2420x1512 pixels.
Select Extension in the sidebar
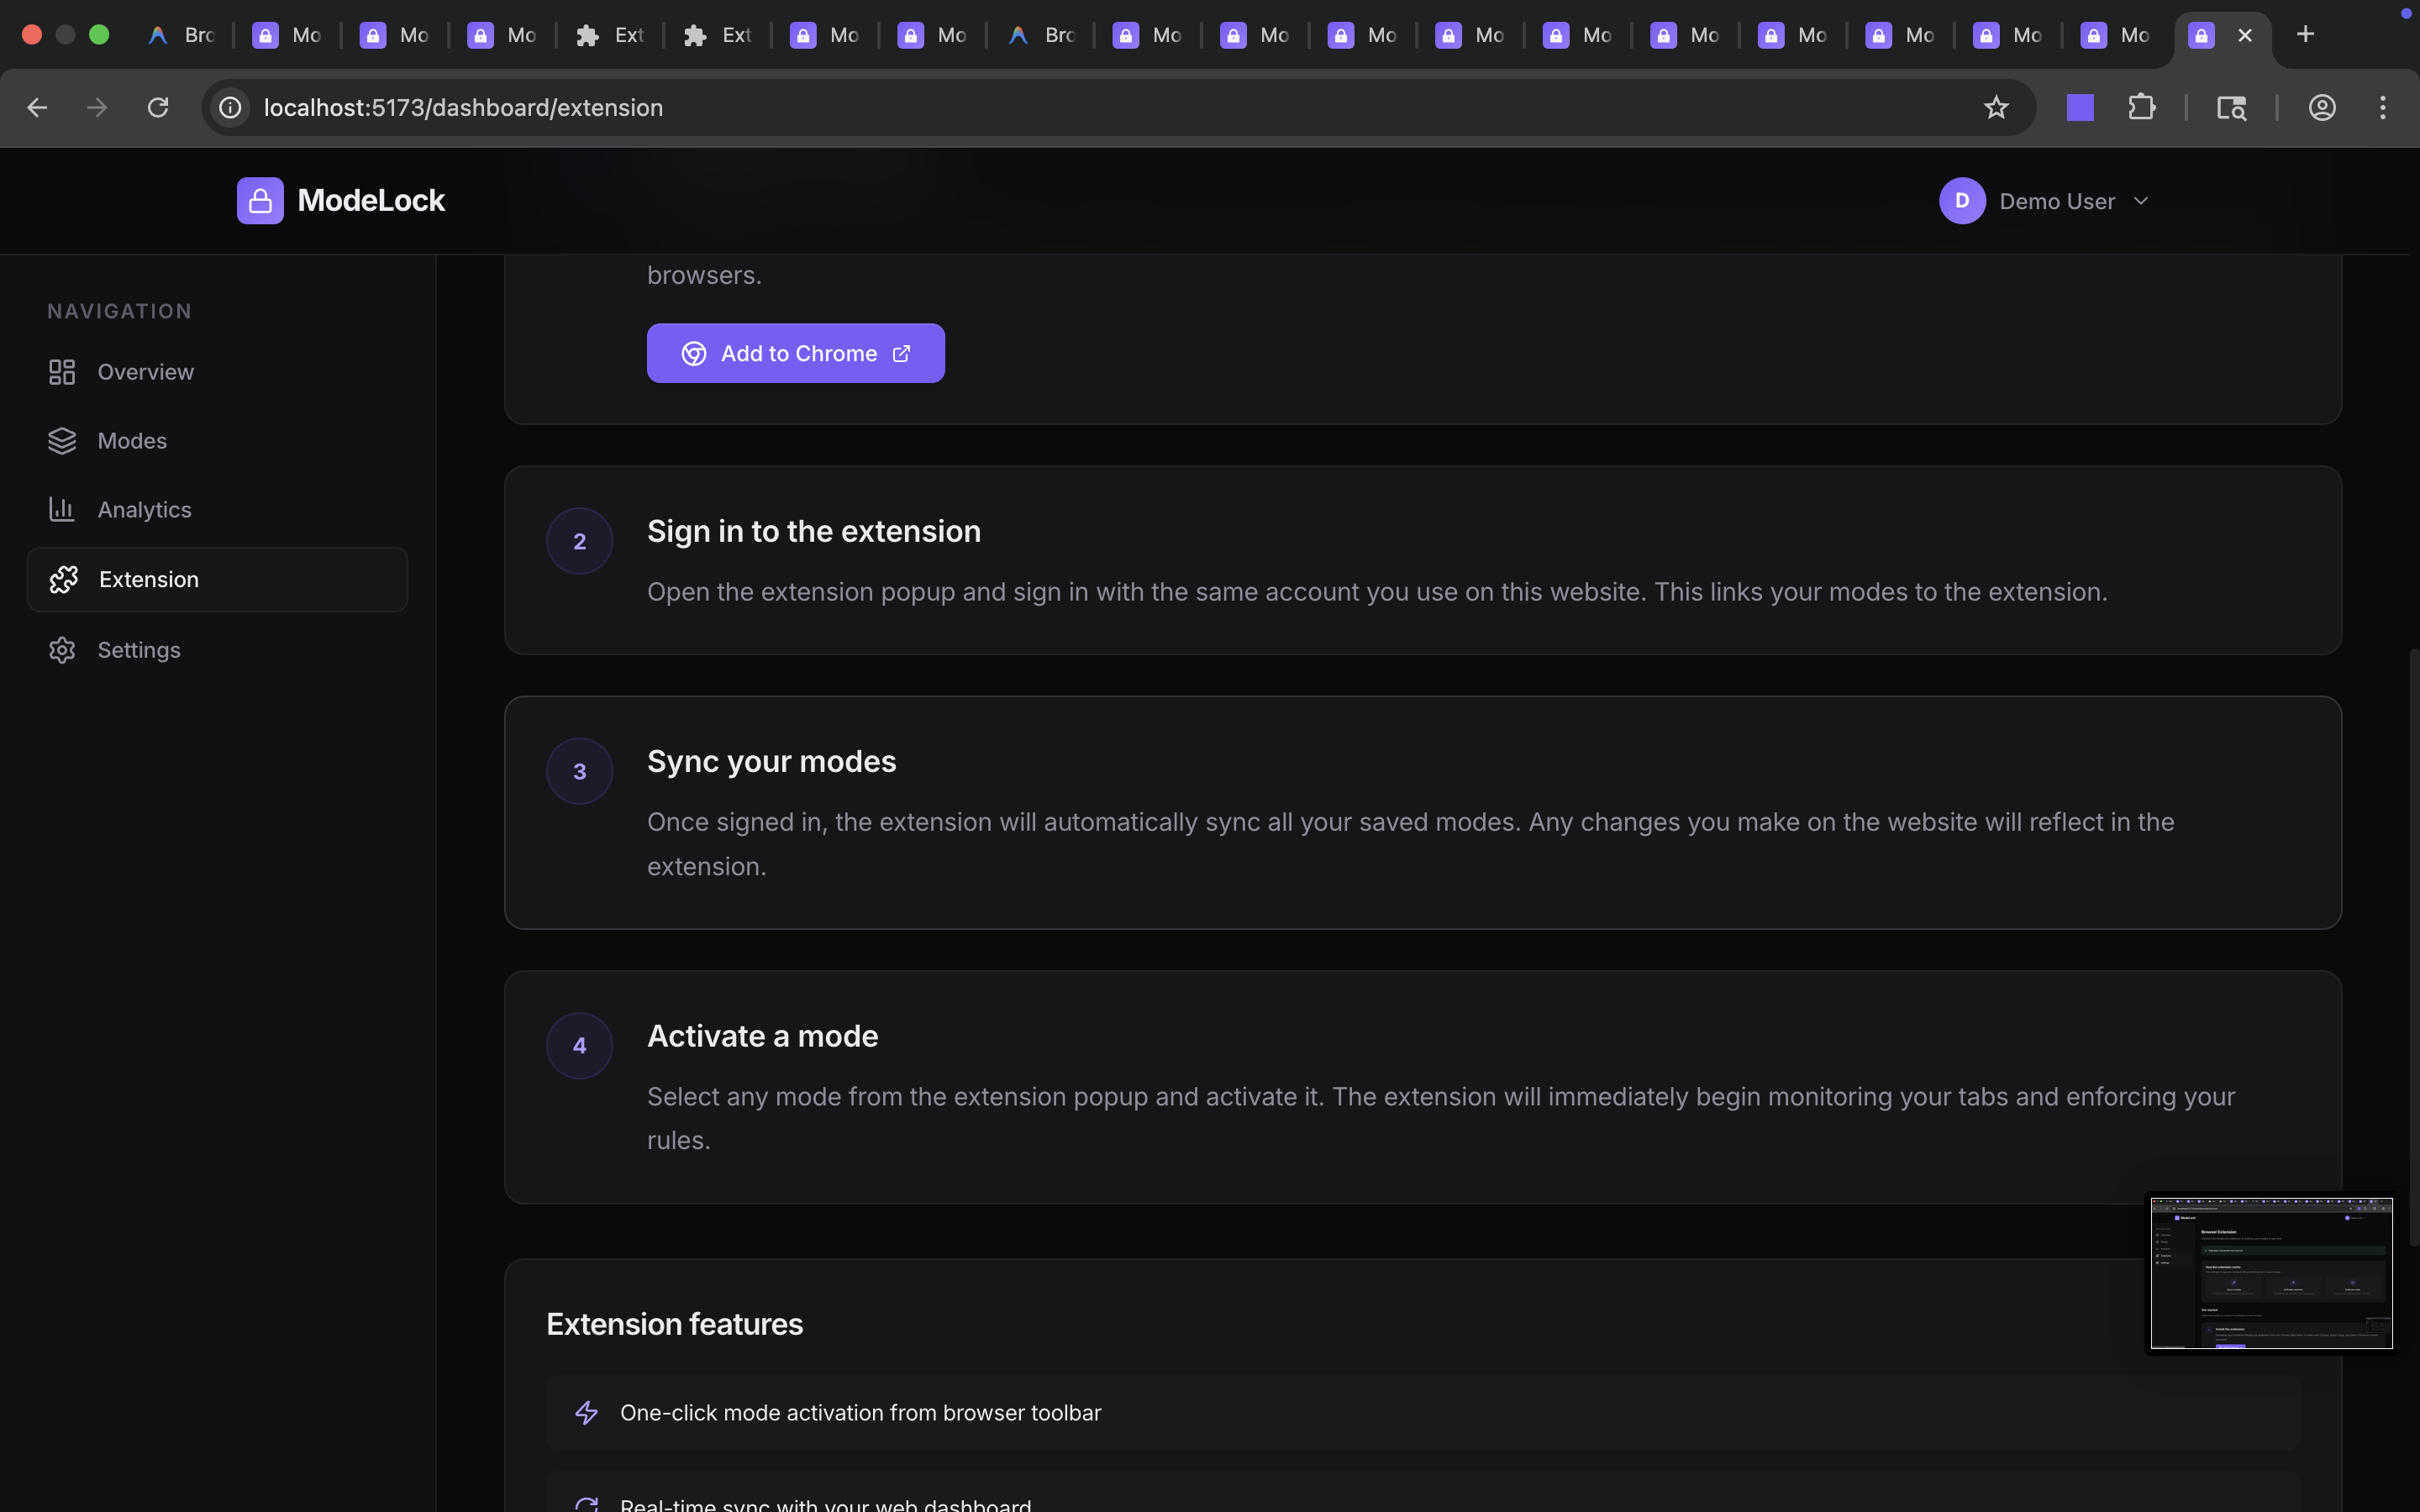pos(148,580)
